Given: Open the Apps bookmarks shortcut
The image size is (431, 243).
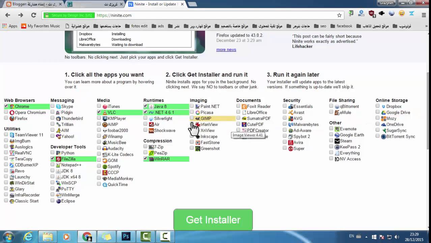Looking at the screenshot, I should click(x=9, y=26).
